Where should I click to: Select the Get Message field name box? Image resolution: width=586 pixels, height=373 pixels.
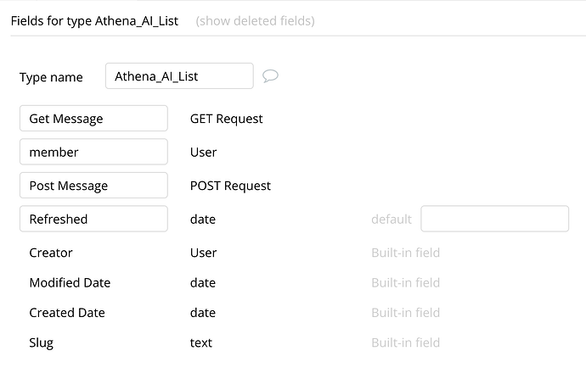(x=93, y=119)
